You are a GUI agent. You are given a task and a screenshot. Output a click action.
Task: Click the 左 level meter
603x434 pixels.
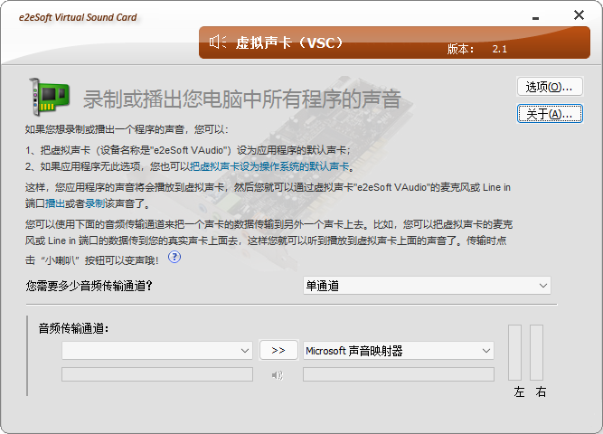514,353
